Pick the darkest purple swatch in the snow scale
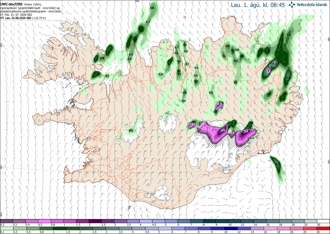Screen dimensions: 330x234 95,221
